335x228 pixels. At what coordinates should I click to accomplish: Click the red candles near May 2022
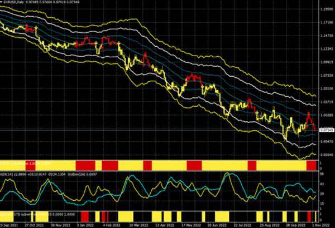tap(193, 77)
